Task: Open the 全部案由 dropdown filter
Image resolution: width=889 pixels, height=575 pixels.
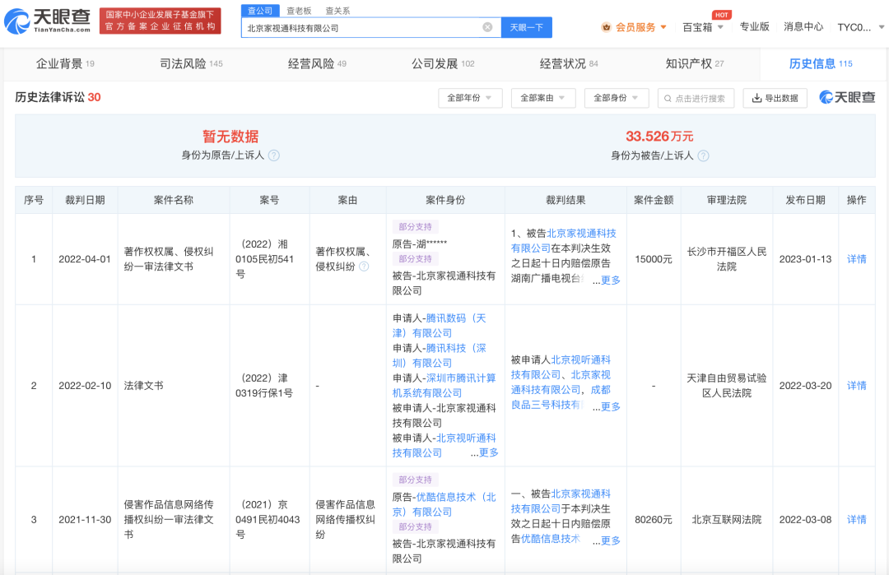Action: (x=543, y=98)
